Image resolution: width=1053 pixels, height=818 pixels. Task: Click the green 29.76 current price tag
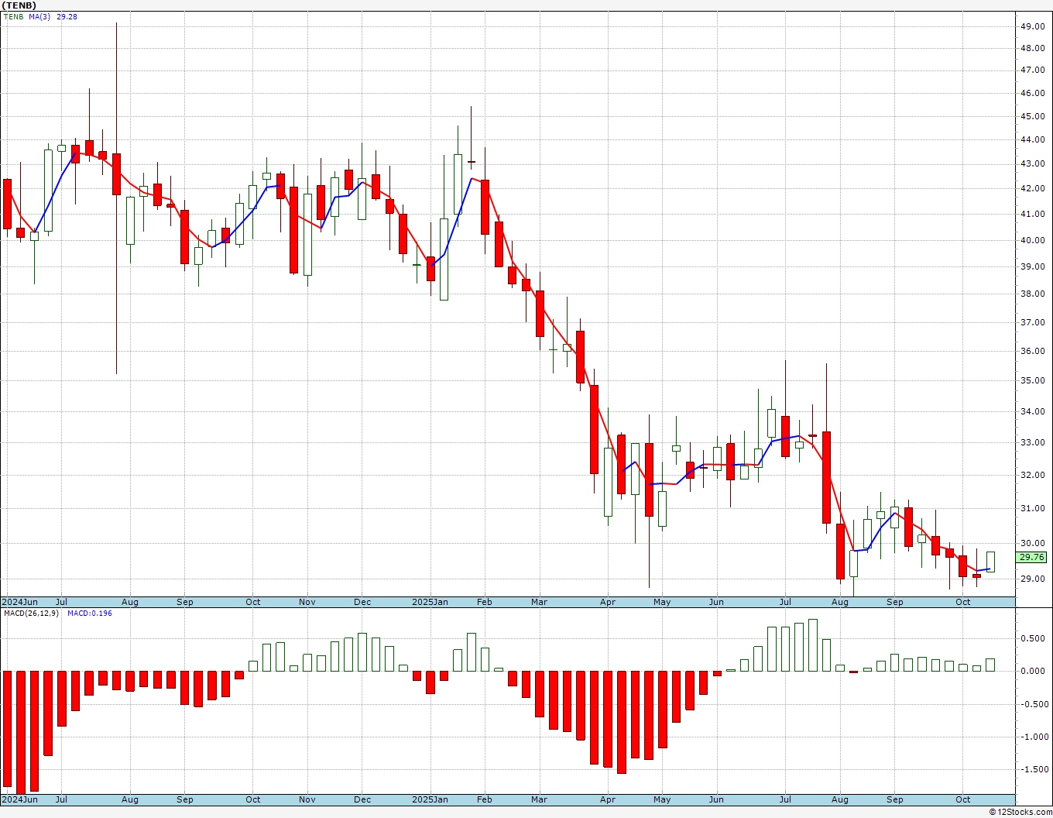tap(1031, 557)
